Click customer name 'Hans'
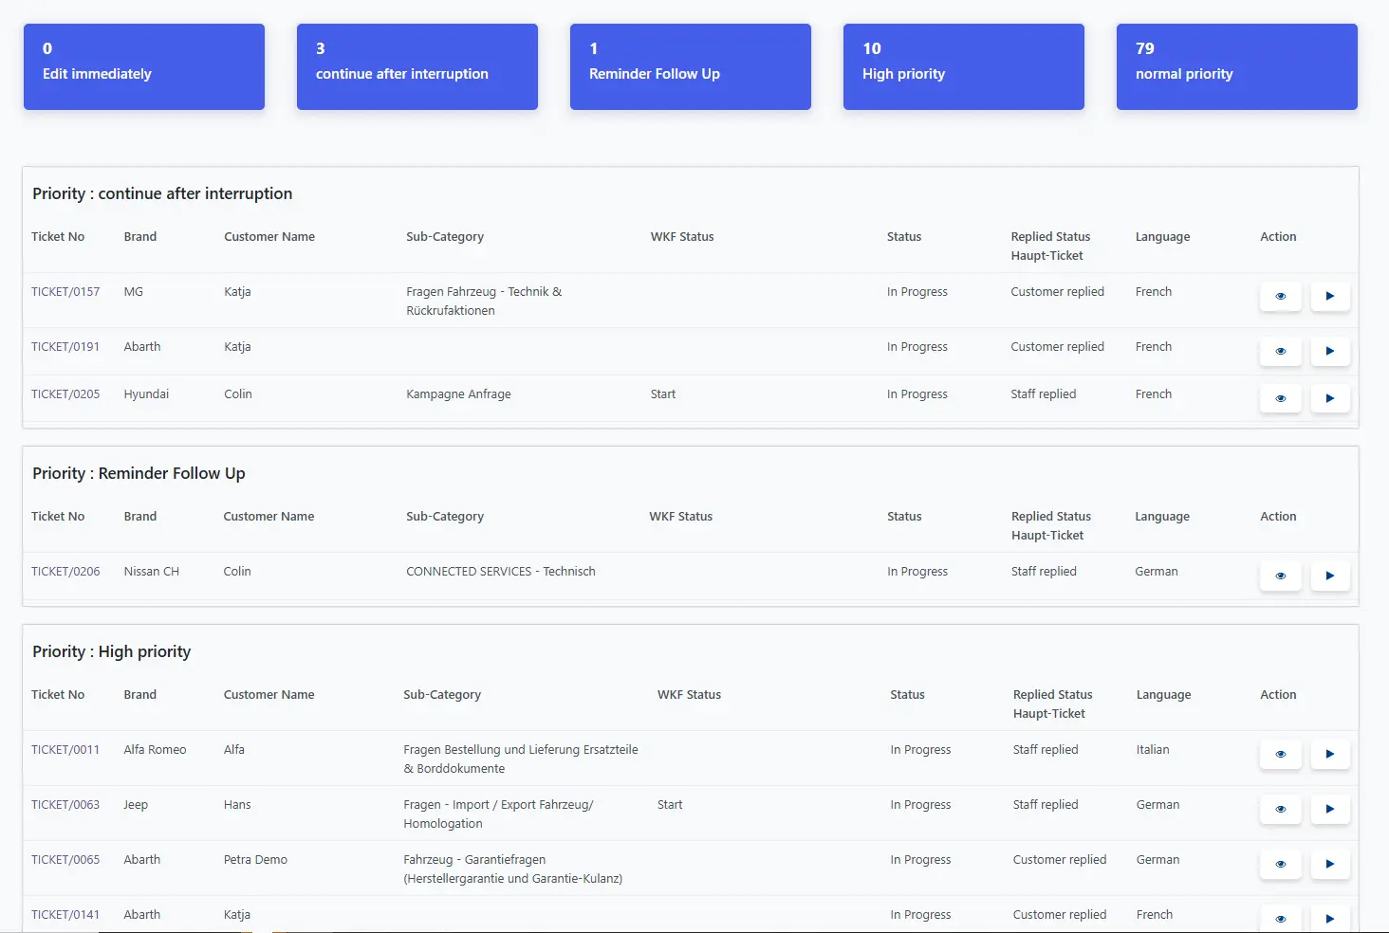This screenshot has width=1389, height=933. (x=237, y=805)
